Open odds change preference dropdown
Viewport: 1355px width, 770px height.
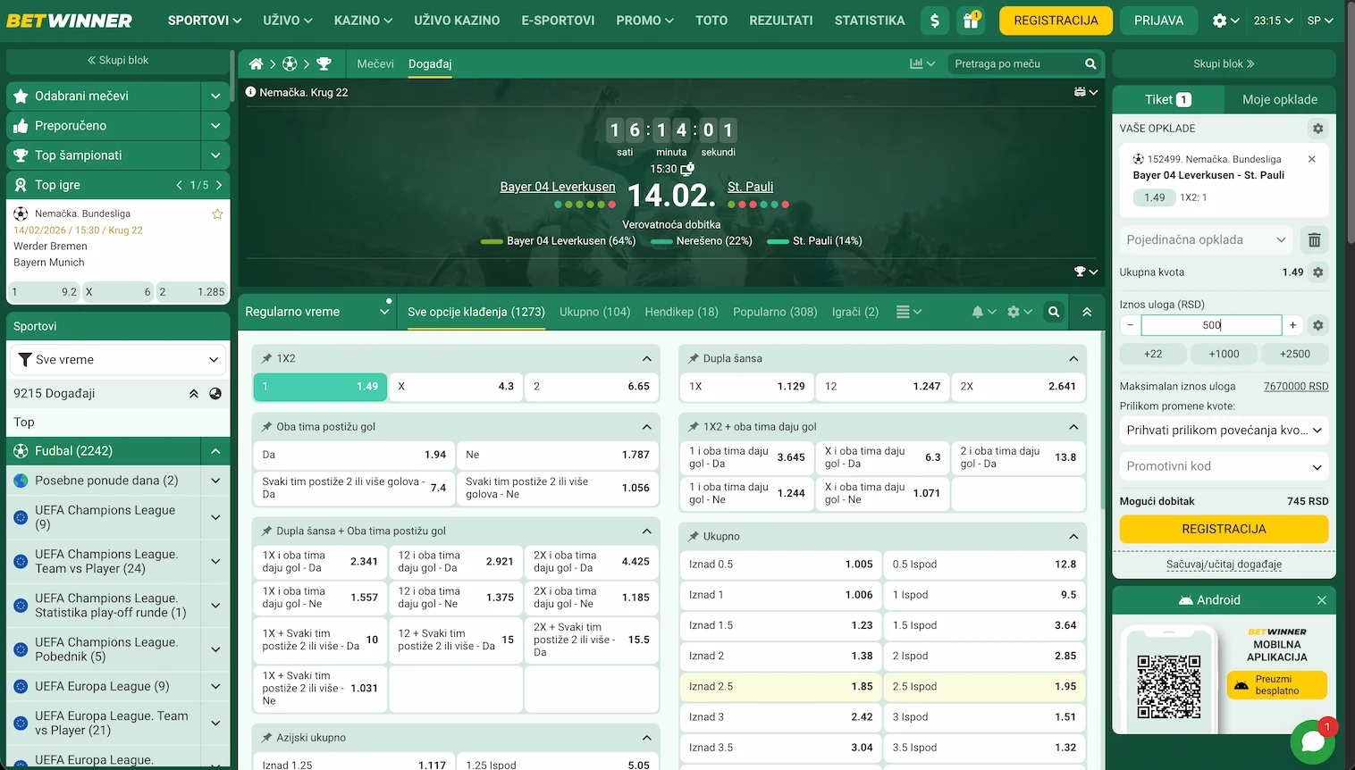click(1224, 430)
